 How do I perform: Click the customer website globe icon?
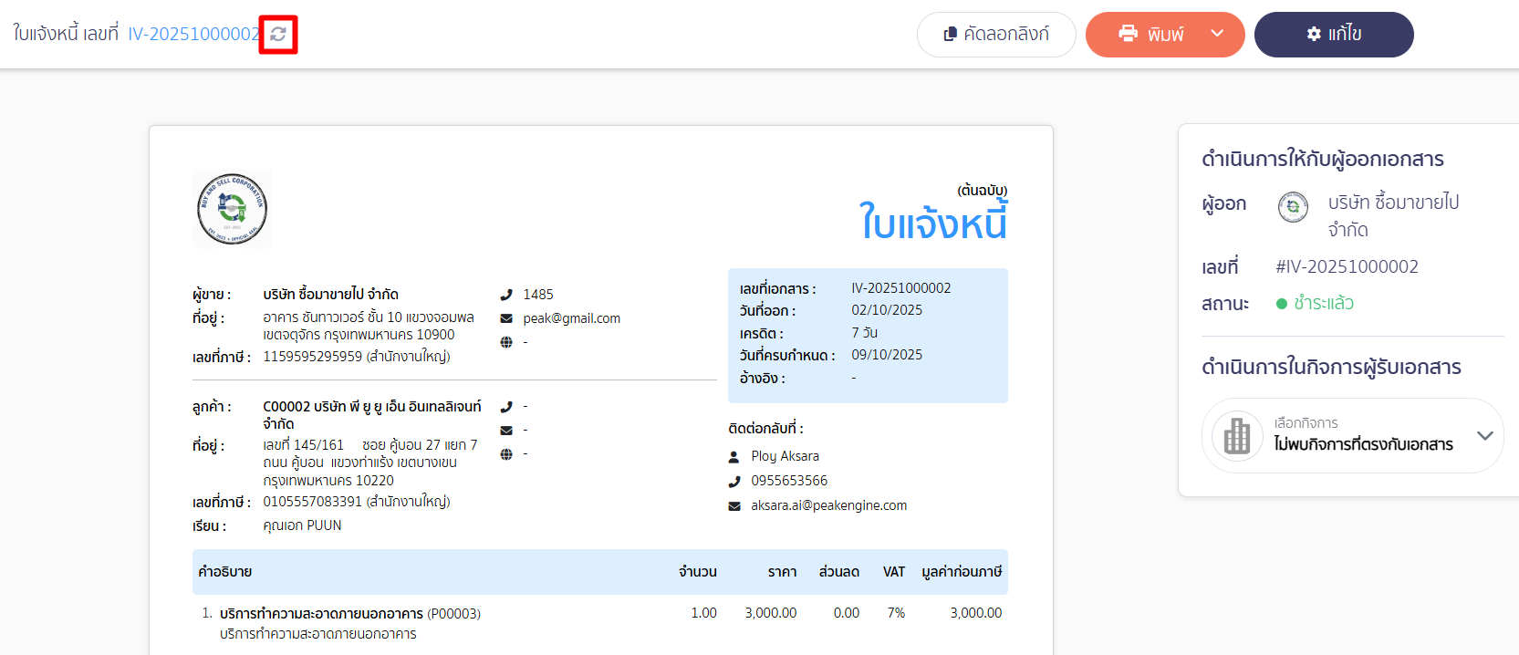pyautogui.click(x=506, y=454)
